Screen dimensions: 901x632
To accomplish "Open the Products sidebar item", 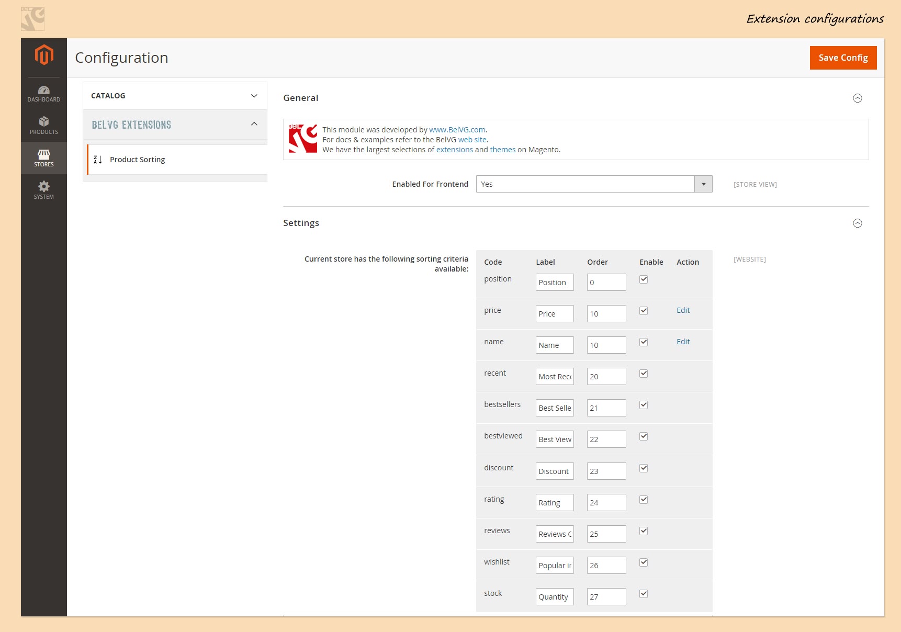I will click(44, 126).
